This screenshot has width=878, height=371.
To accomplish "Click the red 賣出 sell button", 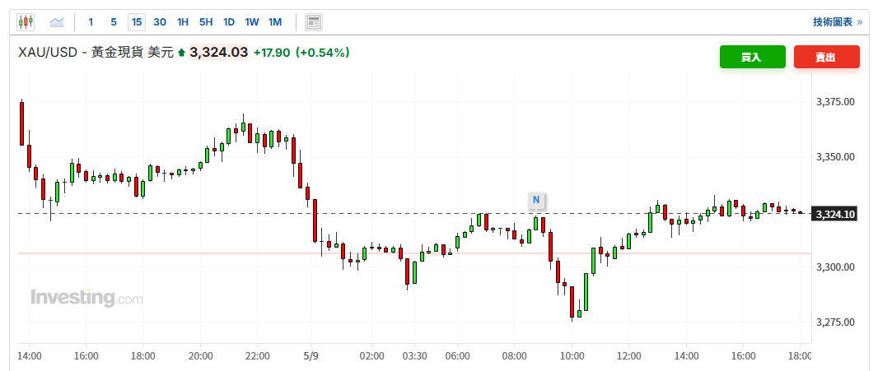I will (826, 57).
